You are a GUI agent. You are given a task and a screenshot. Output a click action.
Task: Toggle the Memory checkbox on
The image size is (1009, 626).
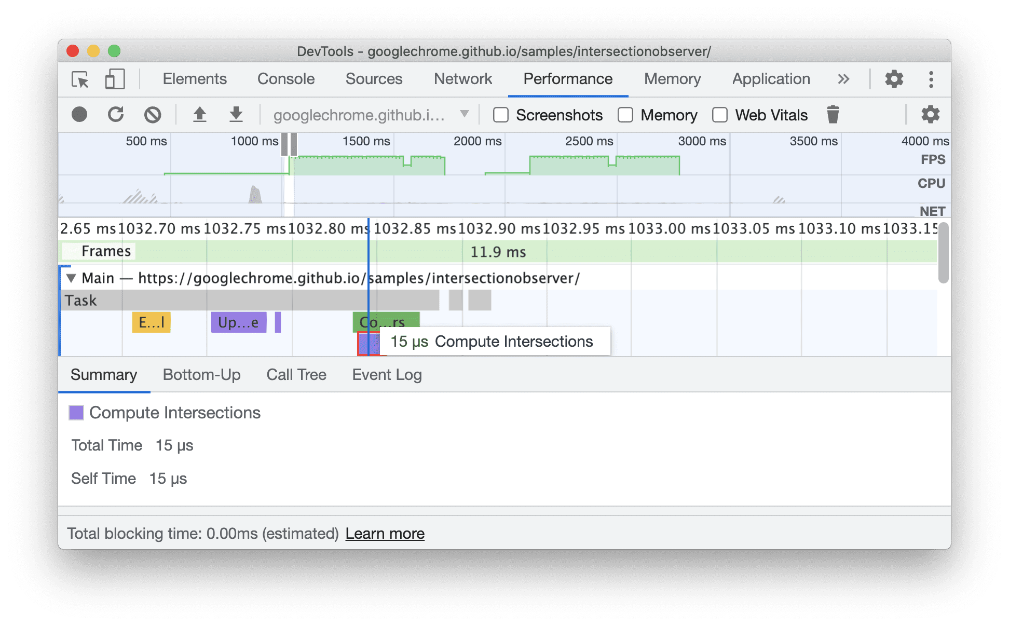[617, 115]
